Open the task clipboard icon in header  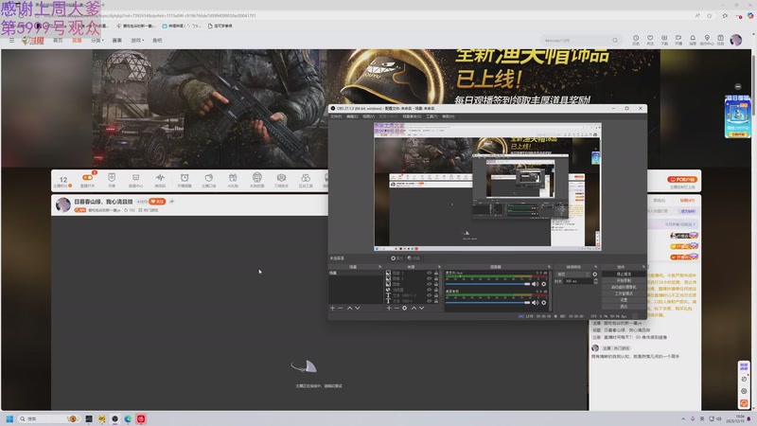tap(720, 38)
